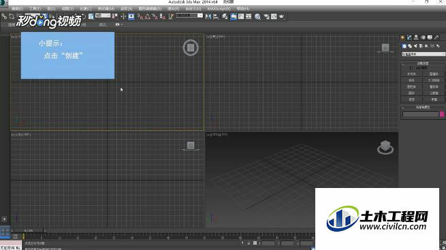This screenshot has width=446, height=250.
Task: Open the Layer Manager icon
Action: (x=225, y=16)
